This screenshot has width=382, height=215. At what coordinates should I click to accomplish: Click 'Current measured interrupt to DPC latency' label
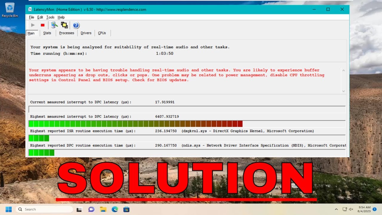point(81,102)
